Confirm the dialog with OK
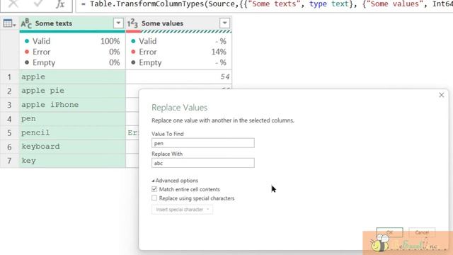Image resolution: width=453 pixels, height=255 pixels. (389, 232)
